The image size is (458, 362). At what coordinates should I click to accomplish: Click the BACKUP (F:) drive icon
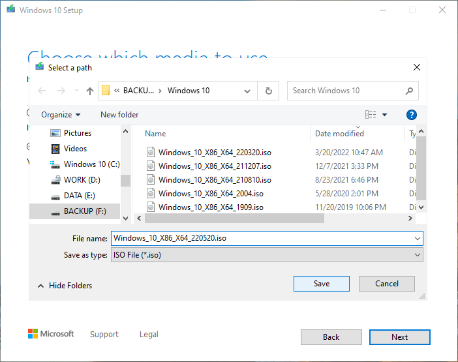(55, 213)
